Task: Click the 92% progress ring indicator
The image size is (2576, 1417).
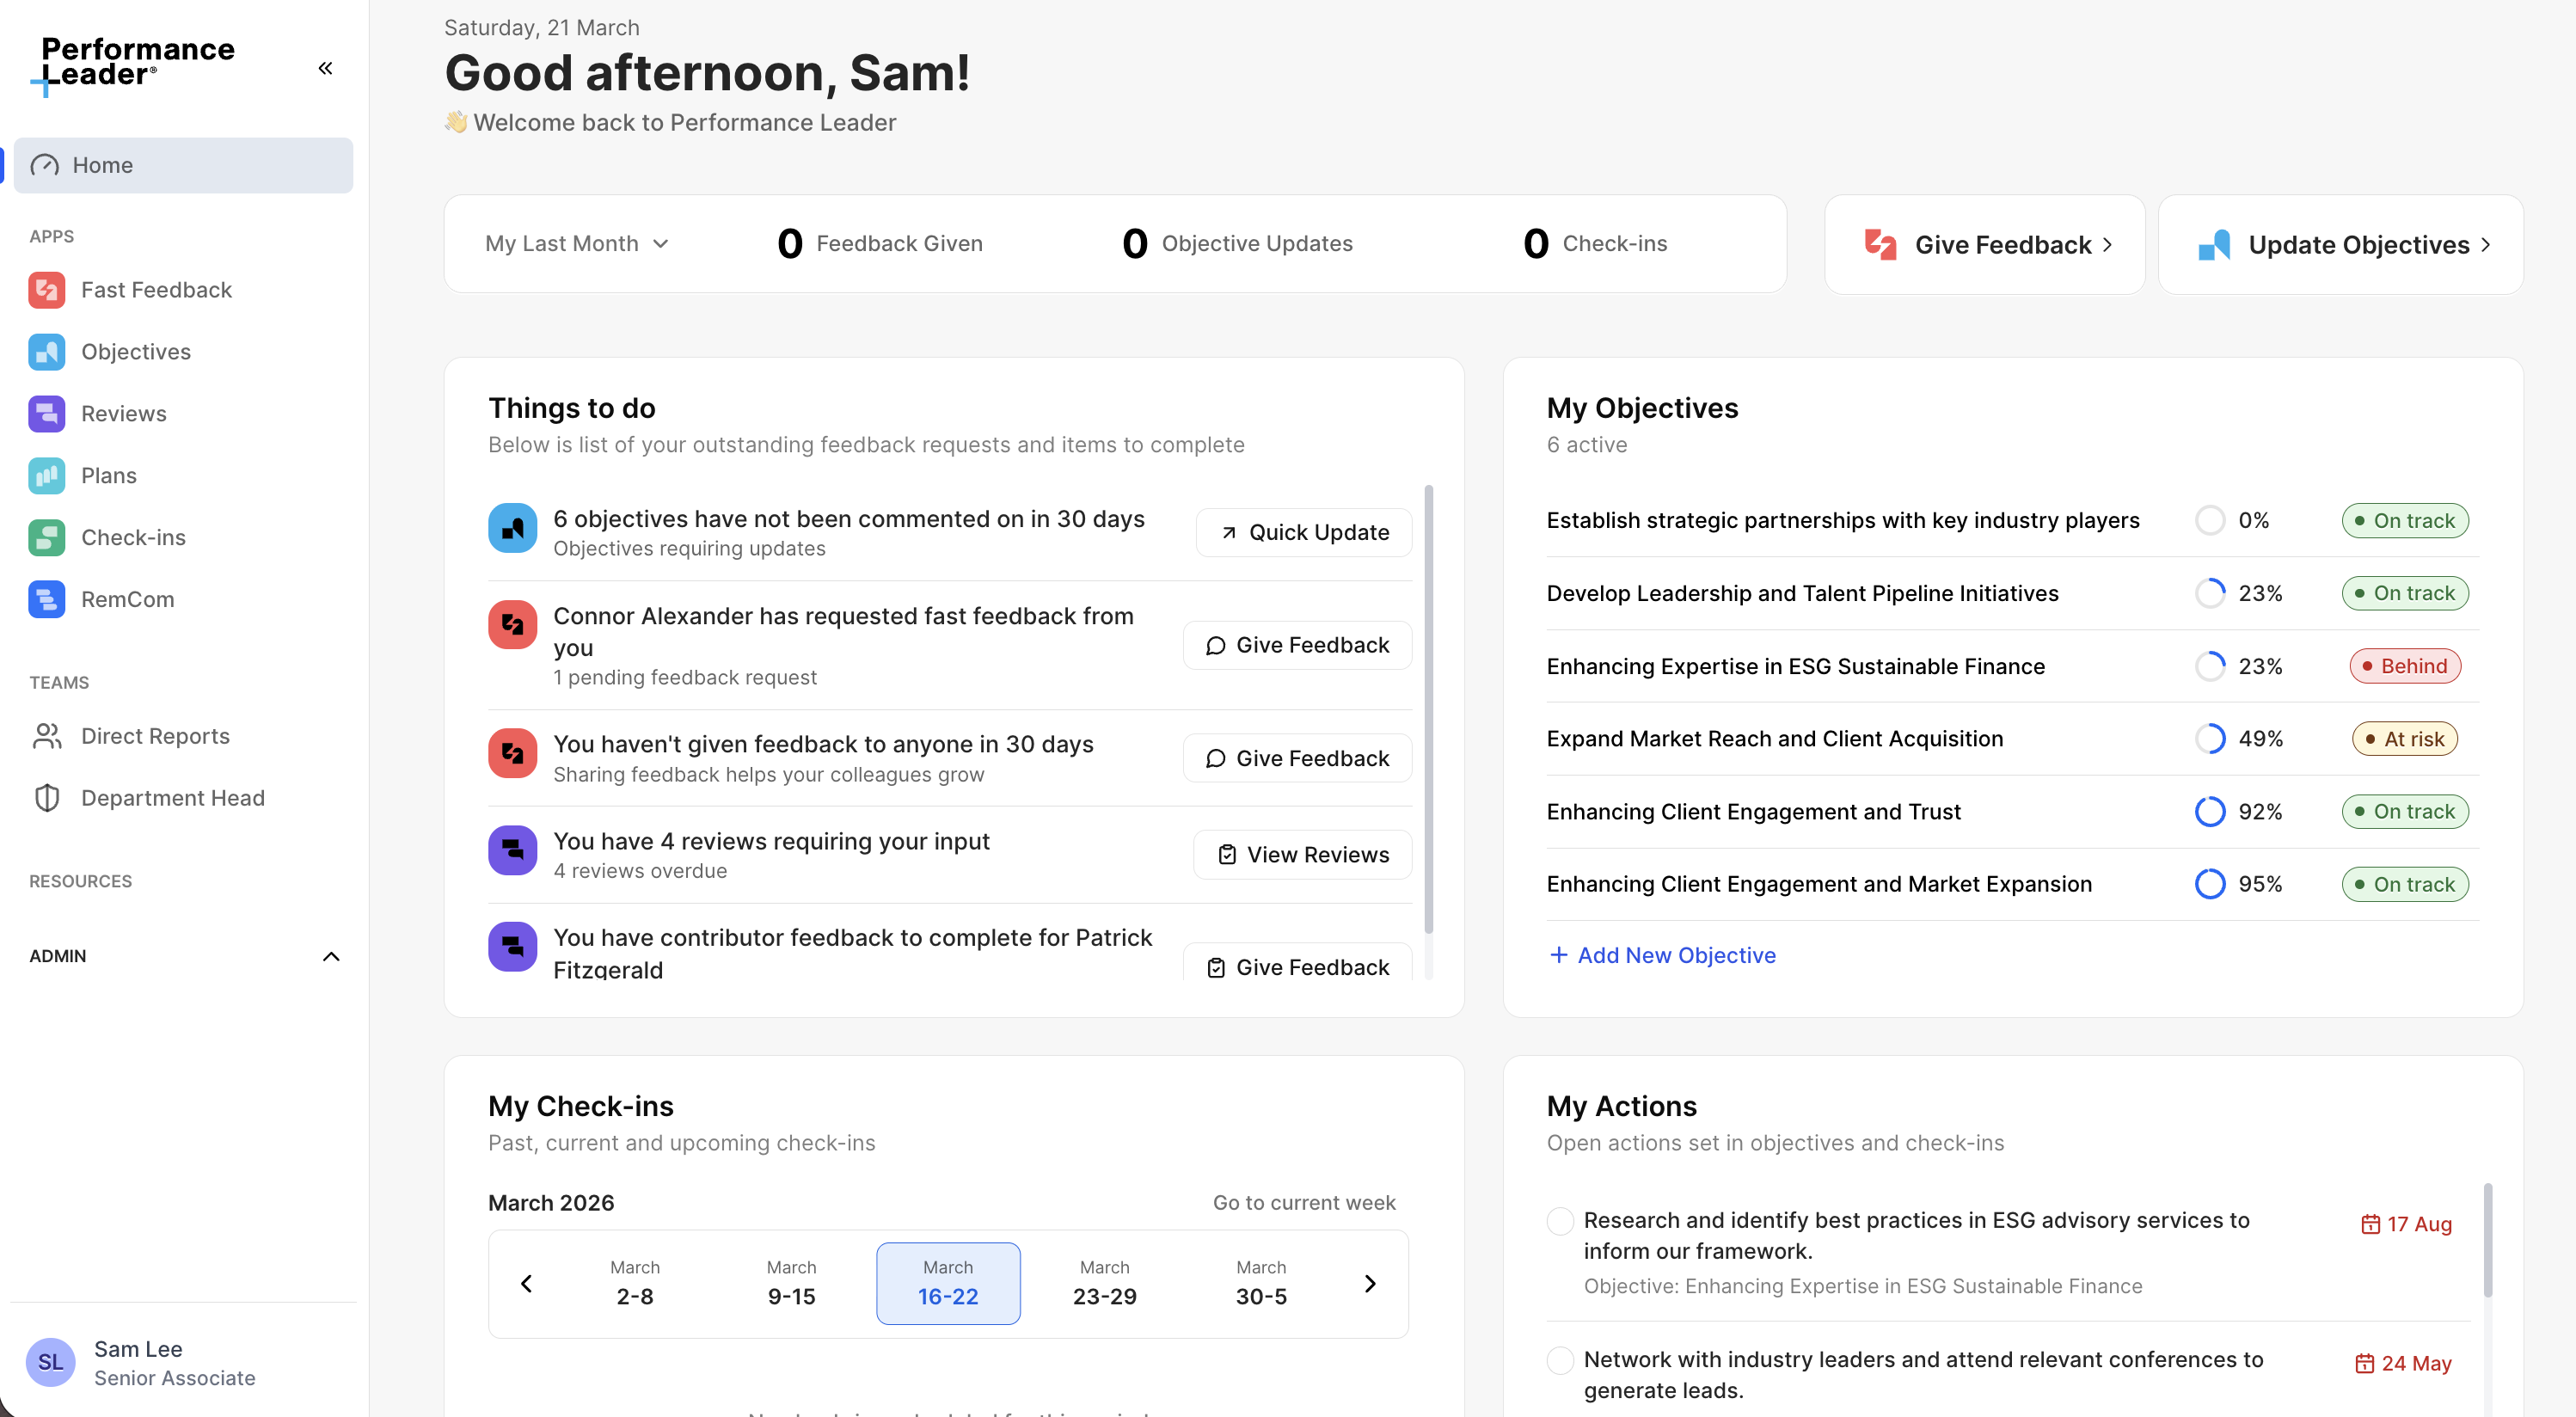Action: pos(2209,812)
